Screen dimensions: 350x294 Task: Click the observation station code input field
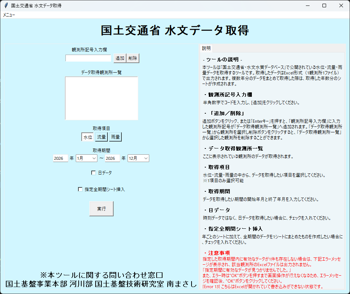(x=88, y=58)
